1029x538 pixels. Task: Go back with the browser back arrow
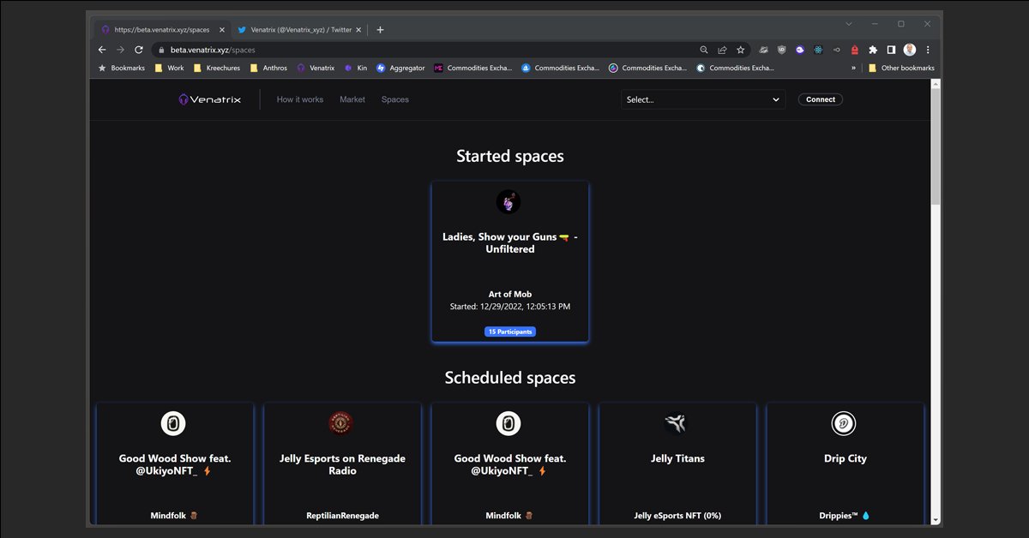point(102,50)
